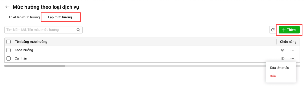Click the search magnifier icon
Viewport: 304px width, 111px height.
(78, 30)
